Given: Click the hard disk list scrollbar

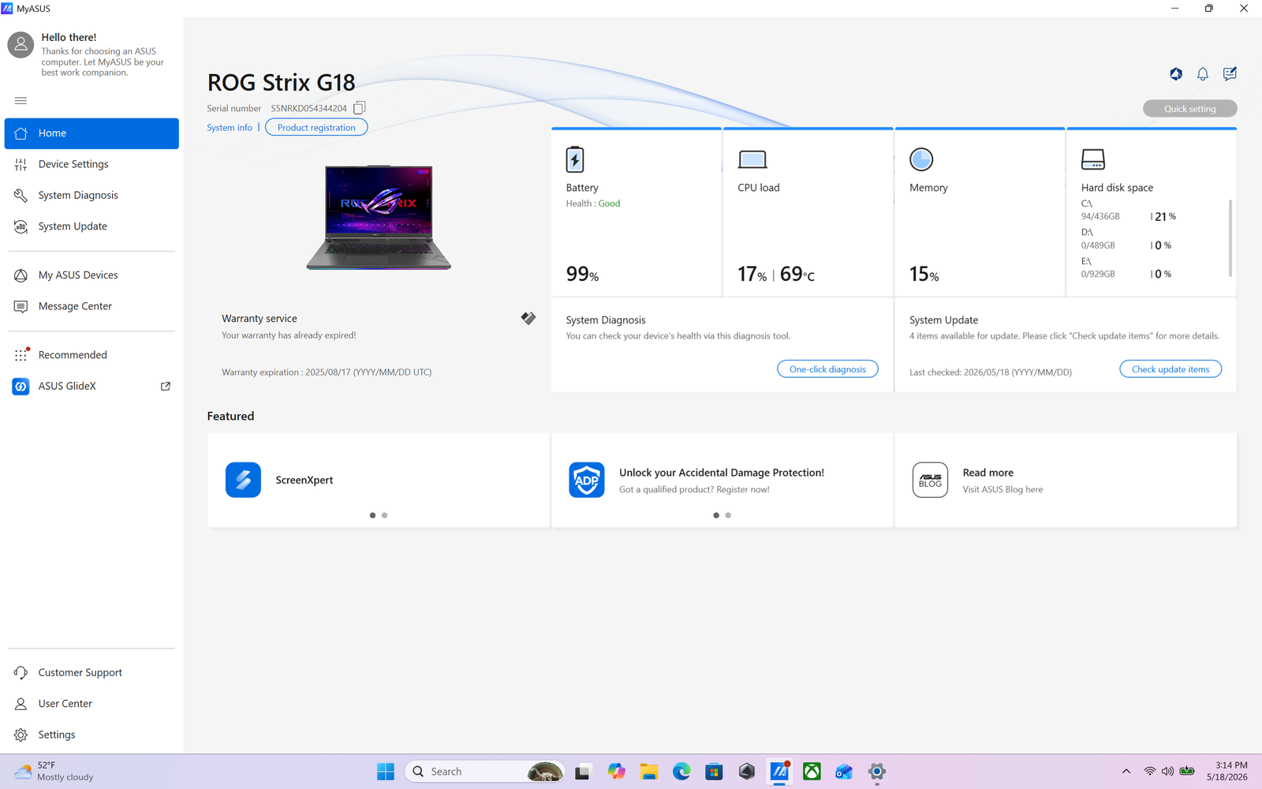Looking at the screenshot, I should tap(1230, 238).
